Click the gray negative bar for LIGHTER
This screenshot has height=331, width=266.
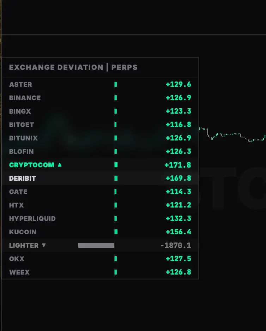pyautogui.click(x=96, y=245)
